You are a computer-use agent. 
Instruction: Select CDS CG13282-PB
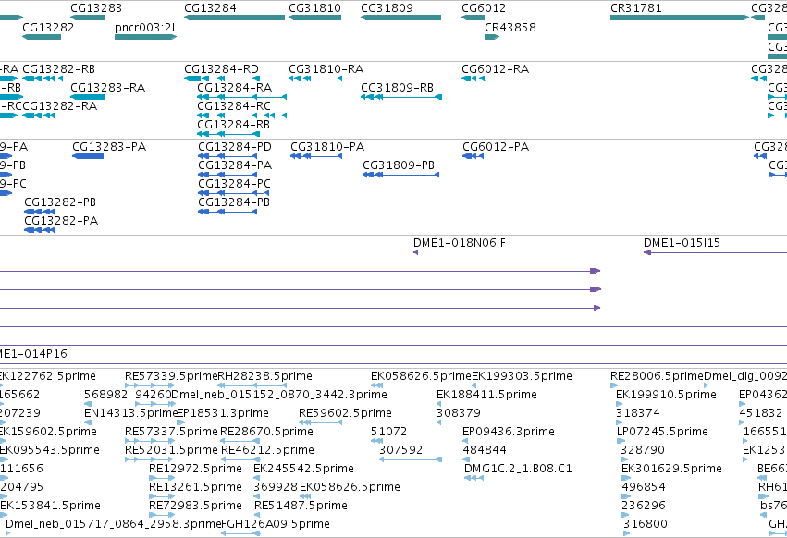(60, 202)
